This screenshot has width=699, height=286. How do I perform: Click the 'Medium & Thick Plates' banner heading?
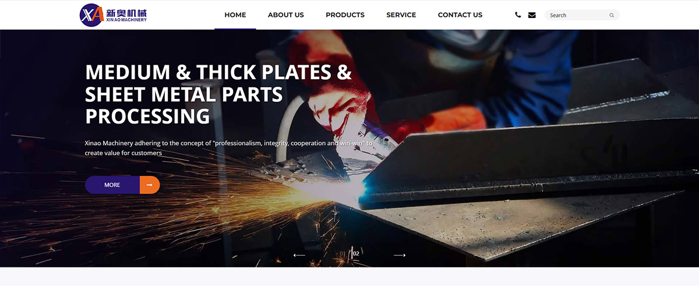pos(218,94)
